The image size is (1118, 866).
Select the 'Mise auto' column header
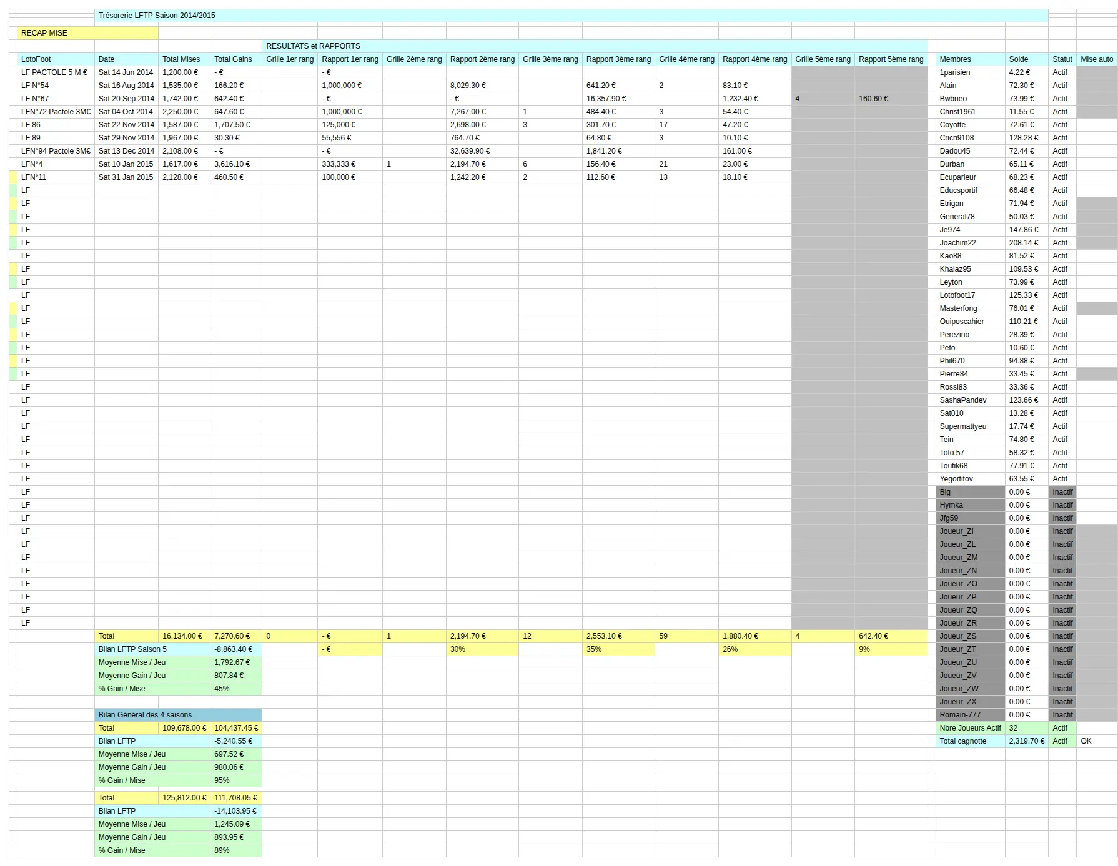pos(1097,59)
